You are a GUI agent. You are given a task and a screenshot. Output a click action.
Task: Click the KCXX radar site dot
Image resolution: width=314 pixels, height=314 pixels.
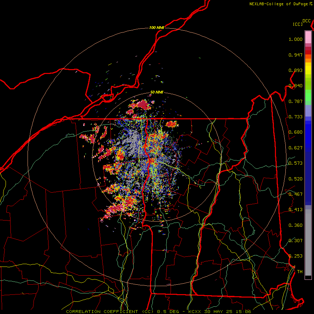158,156
